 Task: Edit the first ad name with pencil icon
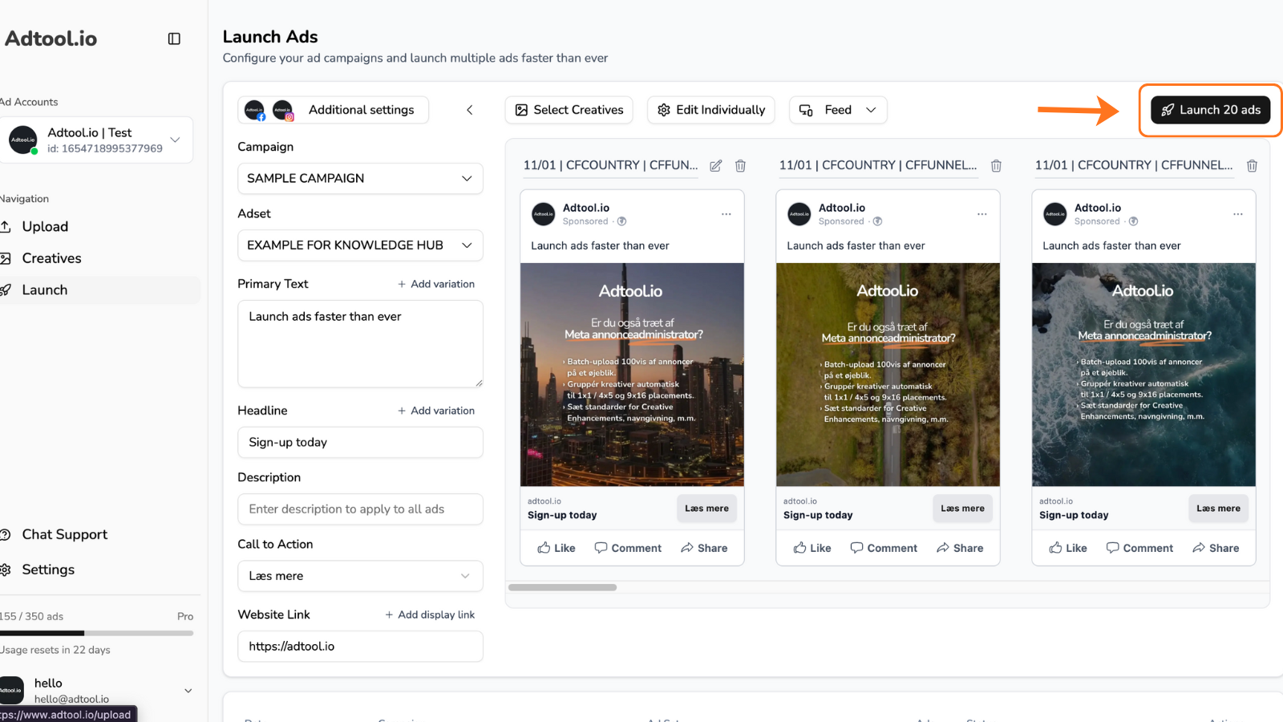point(716,165)
